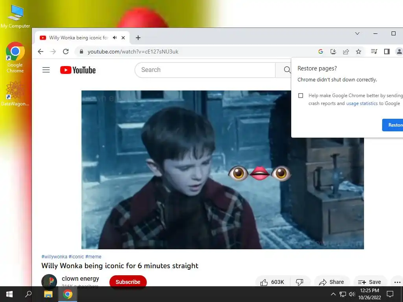Click the Google icon in address bar

click(x=320, y=52)
